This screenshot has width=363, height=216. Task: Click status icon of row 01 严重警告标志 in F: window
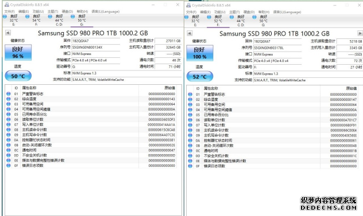pyautogui.click(x=190, y=95)
